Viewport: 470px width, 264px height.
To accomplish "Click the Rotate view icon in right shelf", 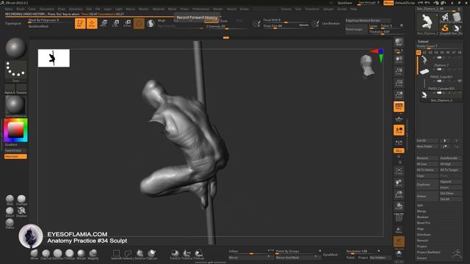I will (399, 206).
